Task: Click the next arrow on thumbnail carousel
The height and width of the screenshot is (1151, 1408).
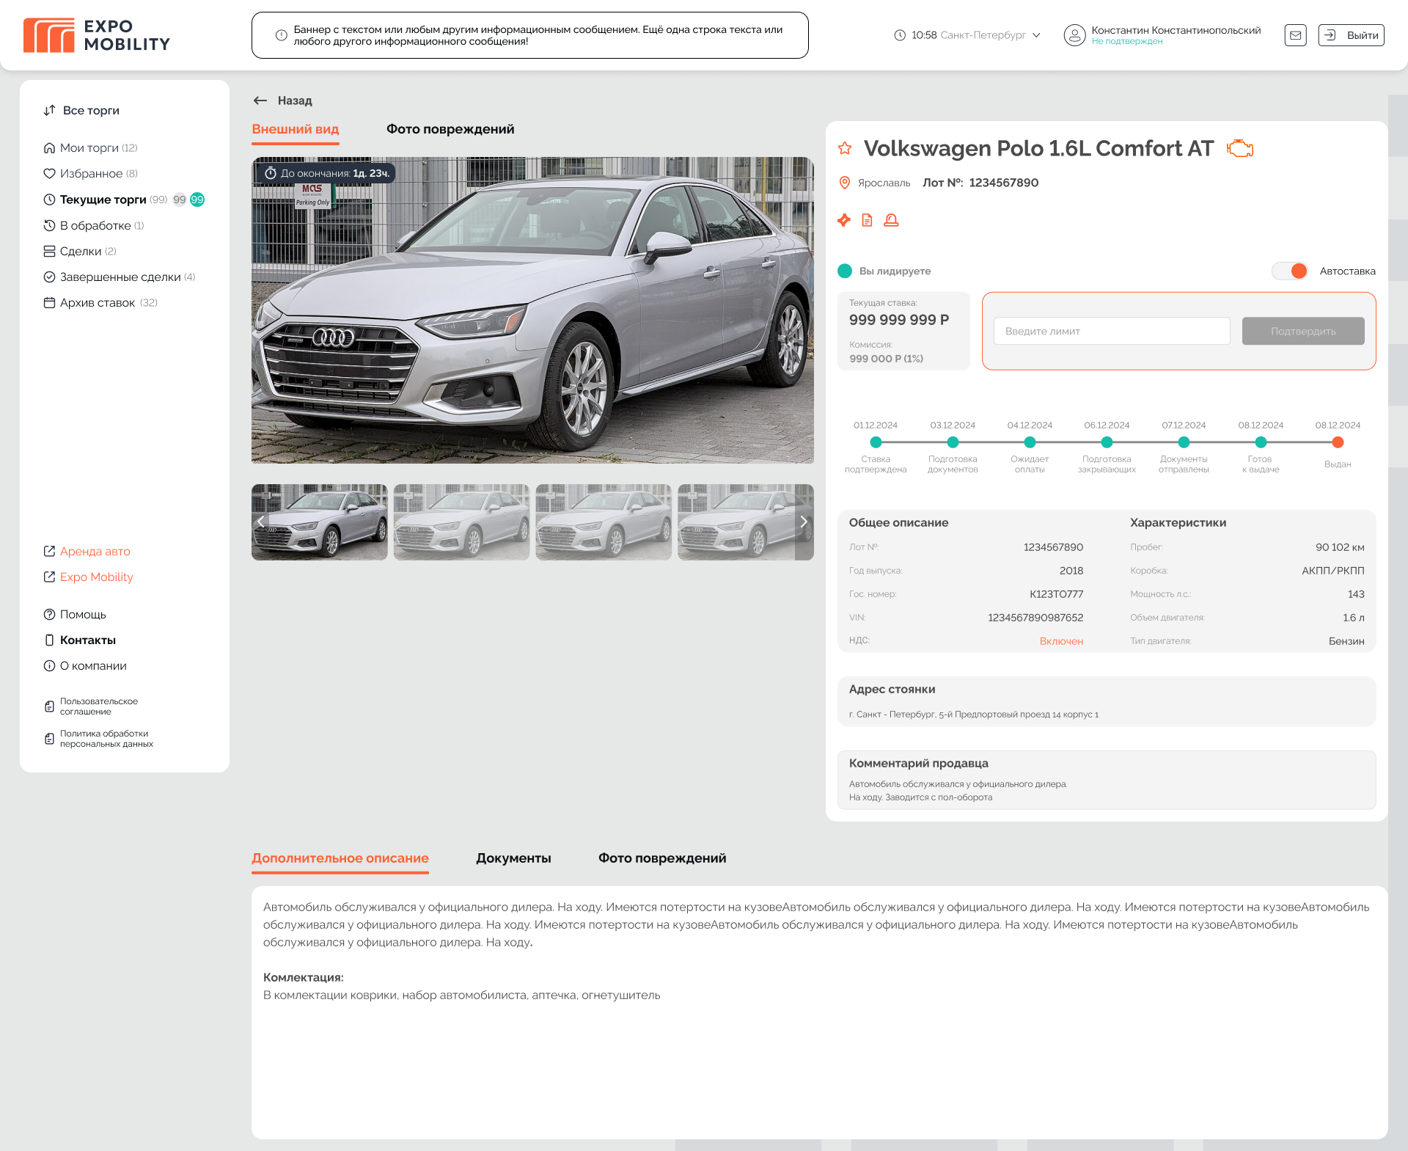Action: tap(804, 522)
